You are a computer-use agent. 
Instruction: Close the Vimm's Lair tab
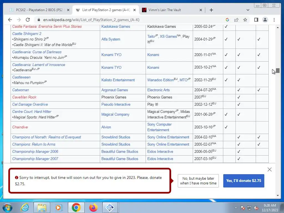(x=201, y=10)
